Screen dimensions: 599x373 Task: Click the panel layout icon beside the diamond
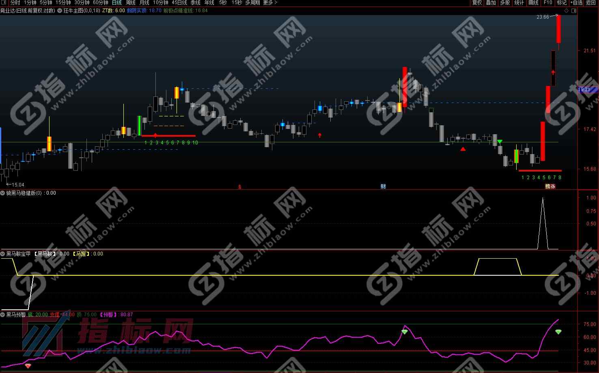[573, 11]
